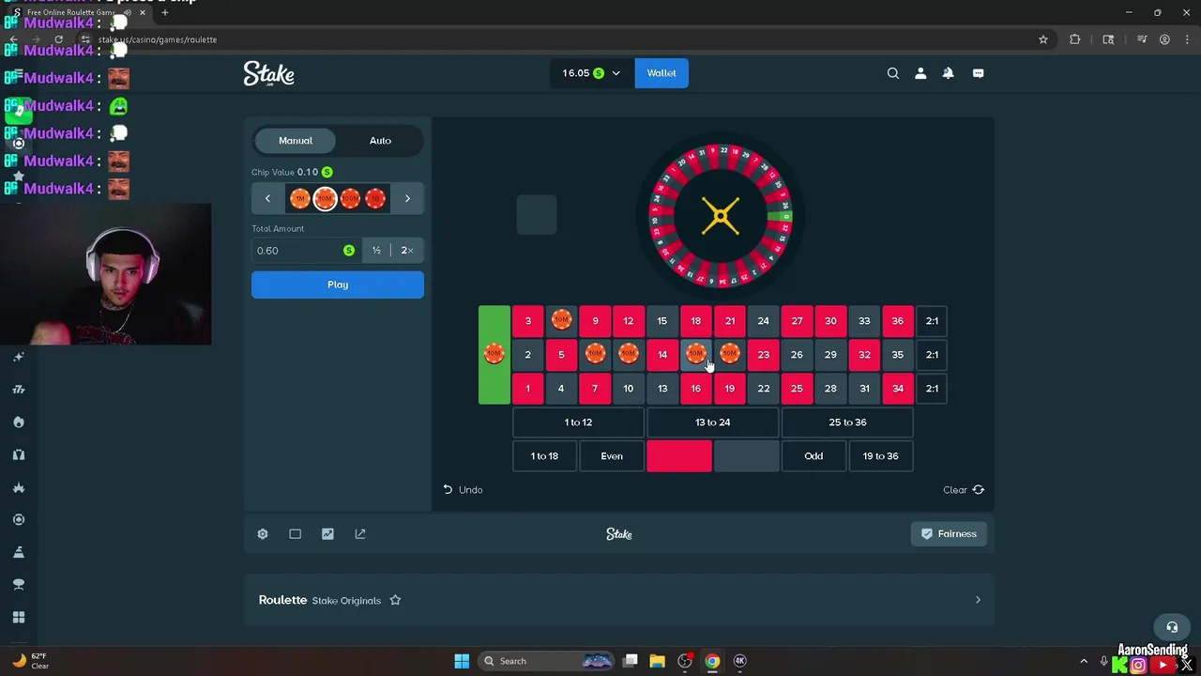The height and width of the screenshot is (676, 1201).
Task: Bet on the red color box
Action: [679, 456]
